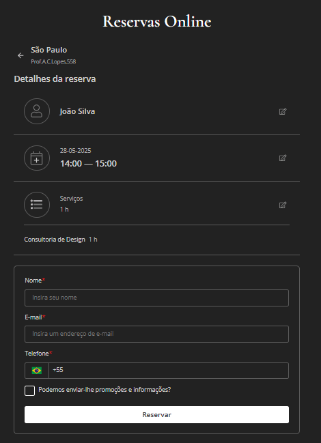This screenshot has width=321, height=443.
Task: Click into the +55 telephone field
Action: click(x=169, y=371)
